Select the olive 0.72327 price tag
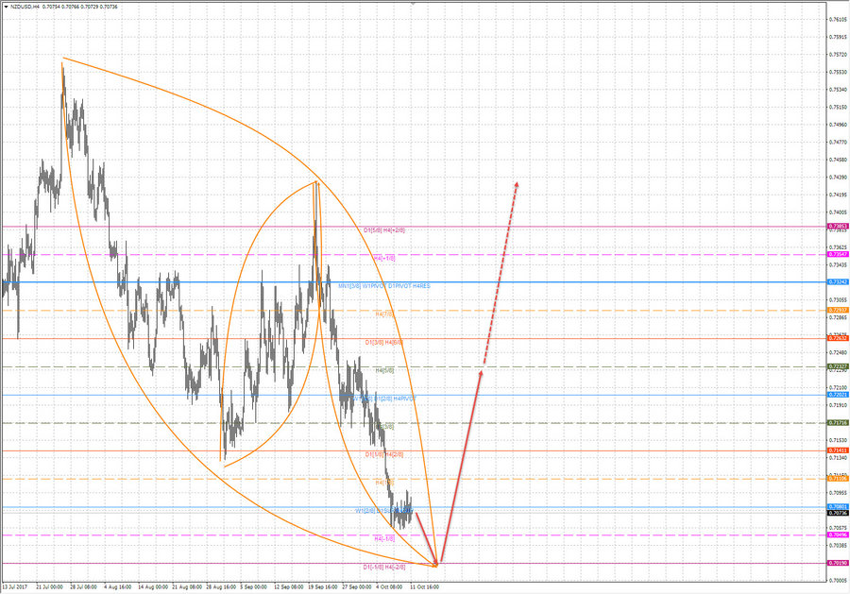This screenshot has width=850, height=594. tap(838, 366)
